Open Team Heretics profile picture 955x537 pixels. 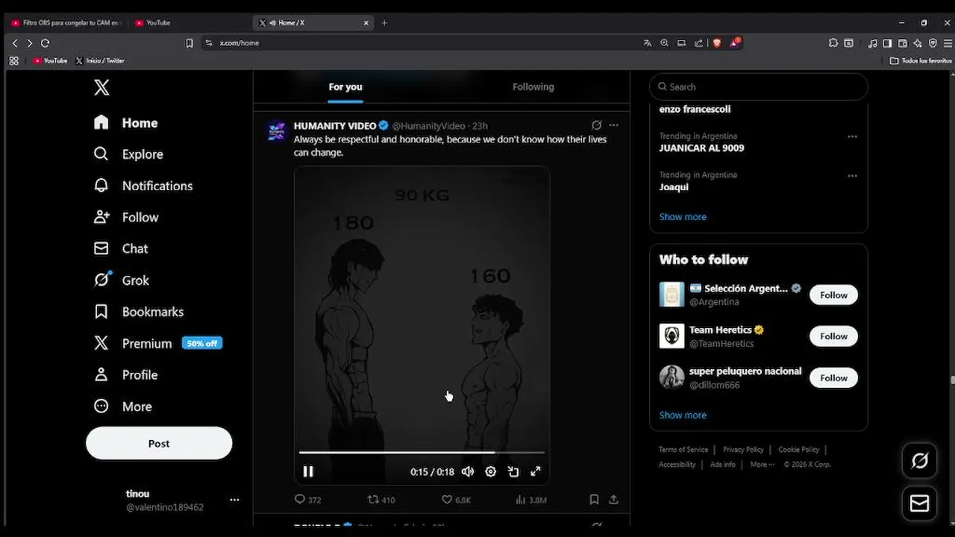click(x=671, y=336)
